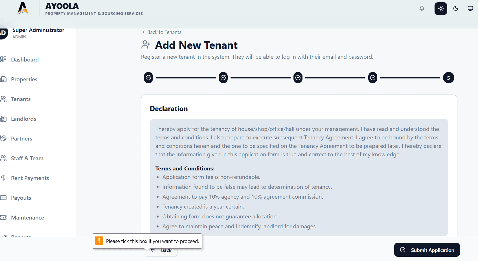This screenshot has height=261, width=478.
Task: Click the Staff & Team icon
Action: [x=3, y=158]
